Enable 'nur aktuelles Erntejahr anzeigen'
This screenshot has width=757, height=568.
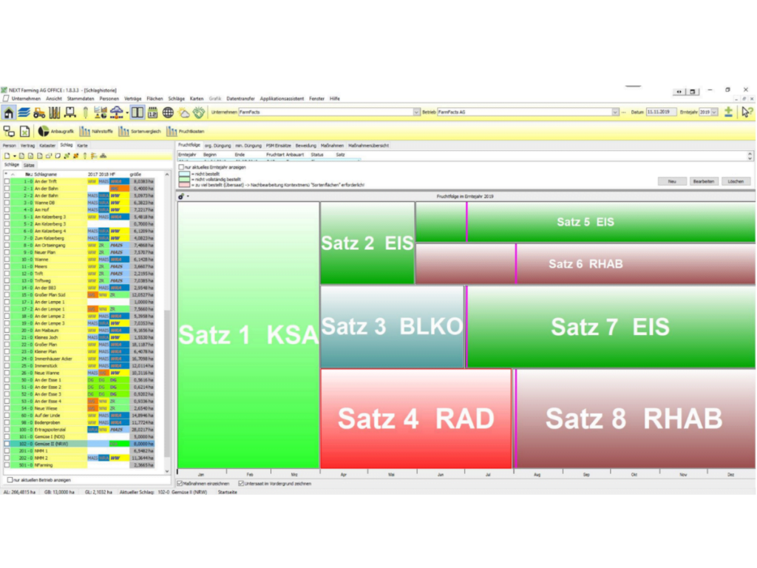181,167
